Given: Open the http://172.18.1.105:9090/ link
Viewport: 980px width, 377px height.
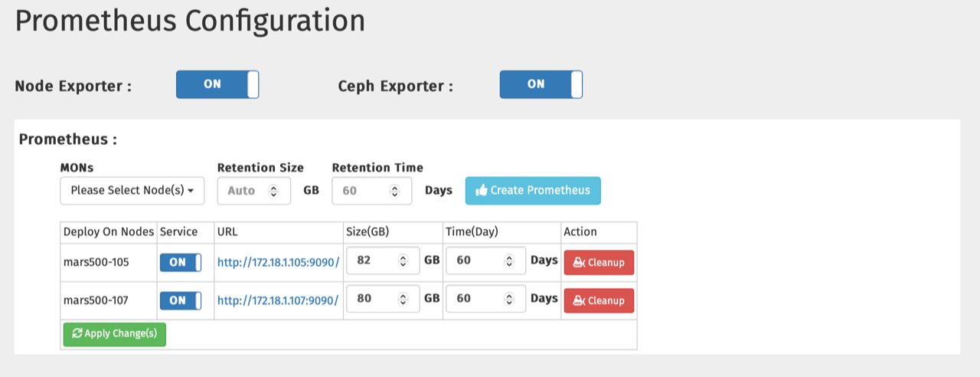Looking at the screenshot, I should click(x=278, y=262).
